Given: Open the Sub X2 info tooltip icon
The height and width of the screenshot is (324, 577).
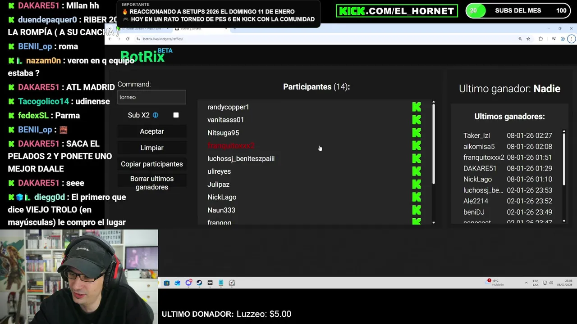Looking at the screenshot, I should click(156, 115).
